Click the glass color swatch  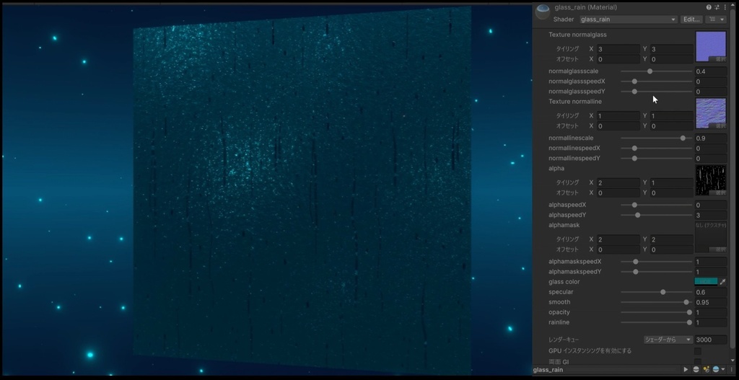pos(706,282)
